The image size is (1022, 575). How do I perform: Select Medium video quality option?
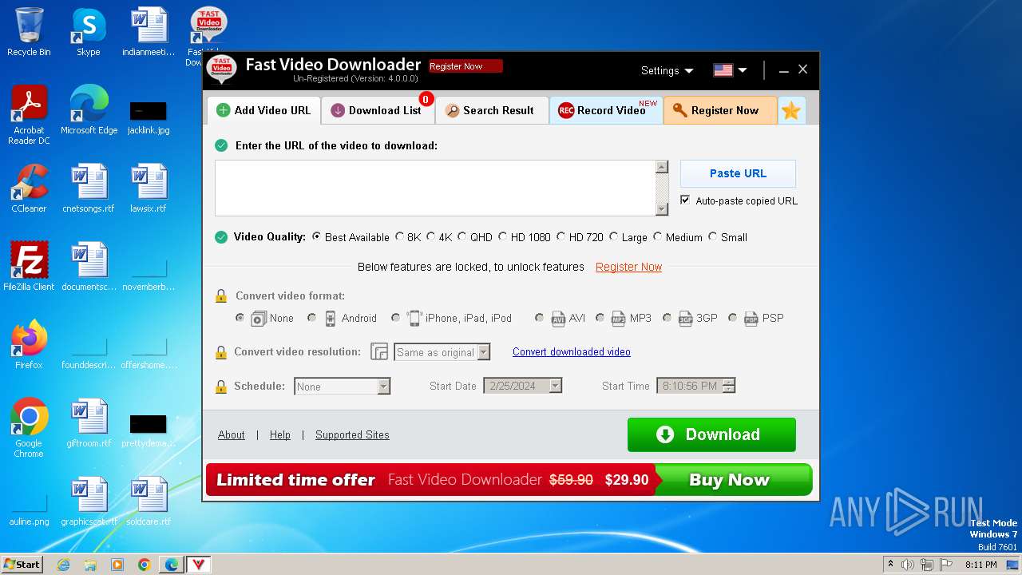tap(658, 237)
